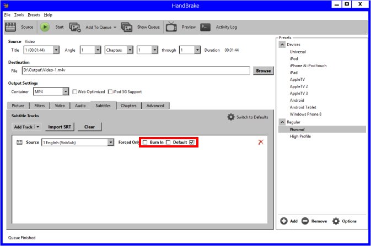371x246 pixels.
Task: Select the Windows Phone 8 preset
Action: click(x=305, y=114)
